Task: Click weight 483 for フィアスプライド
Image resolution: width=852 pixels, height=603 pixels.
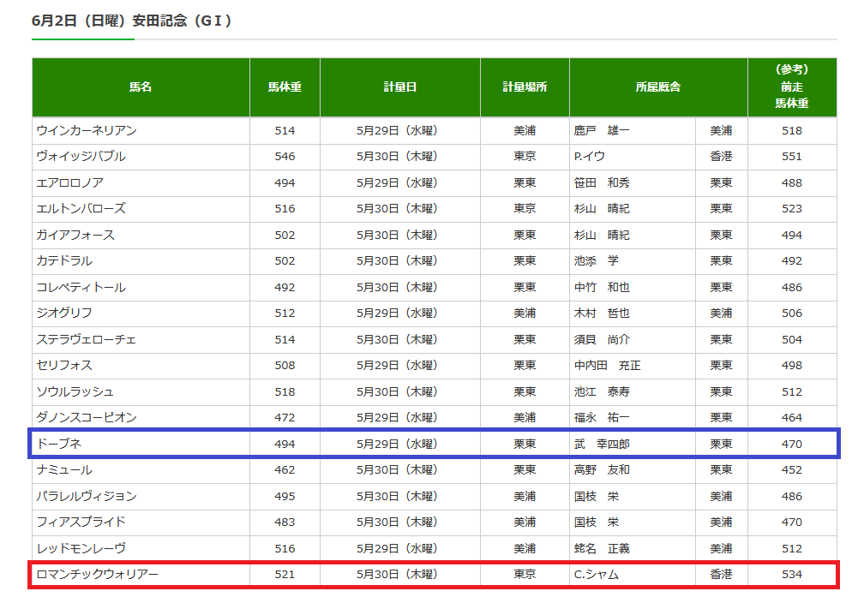Action: coord(285,522)
